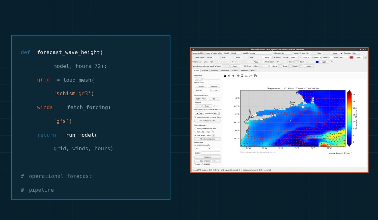
Task: Click the Depth level next '>' button
Action: point(200,79)
